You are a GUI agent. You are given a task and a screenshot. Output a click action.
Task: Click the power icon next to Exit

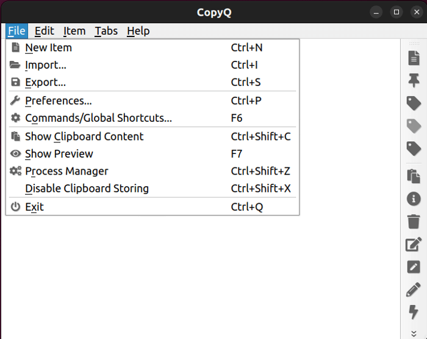15,207
